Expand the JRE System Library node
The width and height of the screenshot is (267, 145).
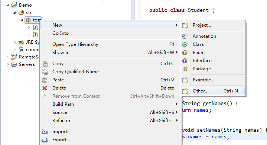coord(14,42)
